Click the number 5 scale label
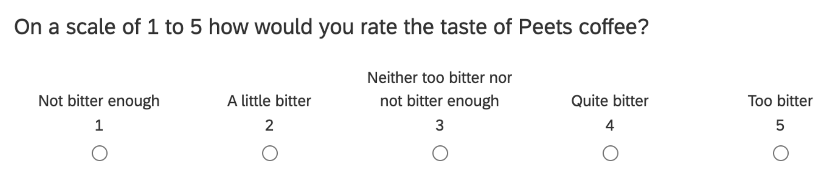This screenshot has height=182, width=836. pos(780,125)
